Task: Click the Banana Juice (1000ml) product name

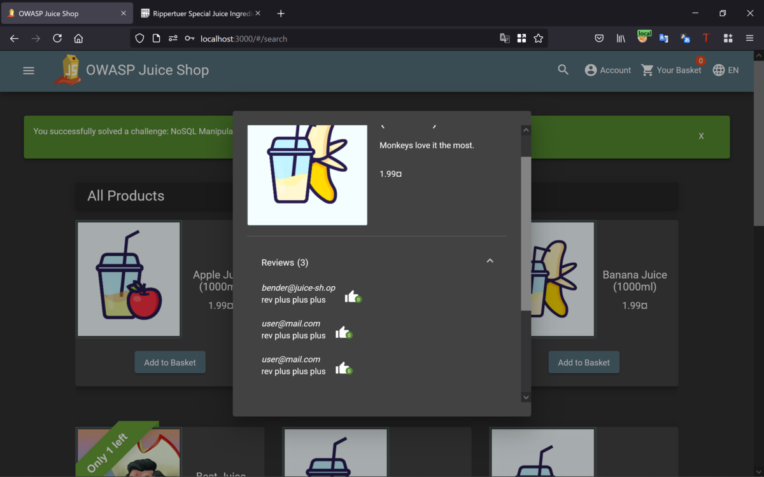Action: point(635,280)
